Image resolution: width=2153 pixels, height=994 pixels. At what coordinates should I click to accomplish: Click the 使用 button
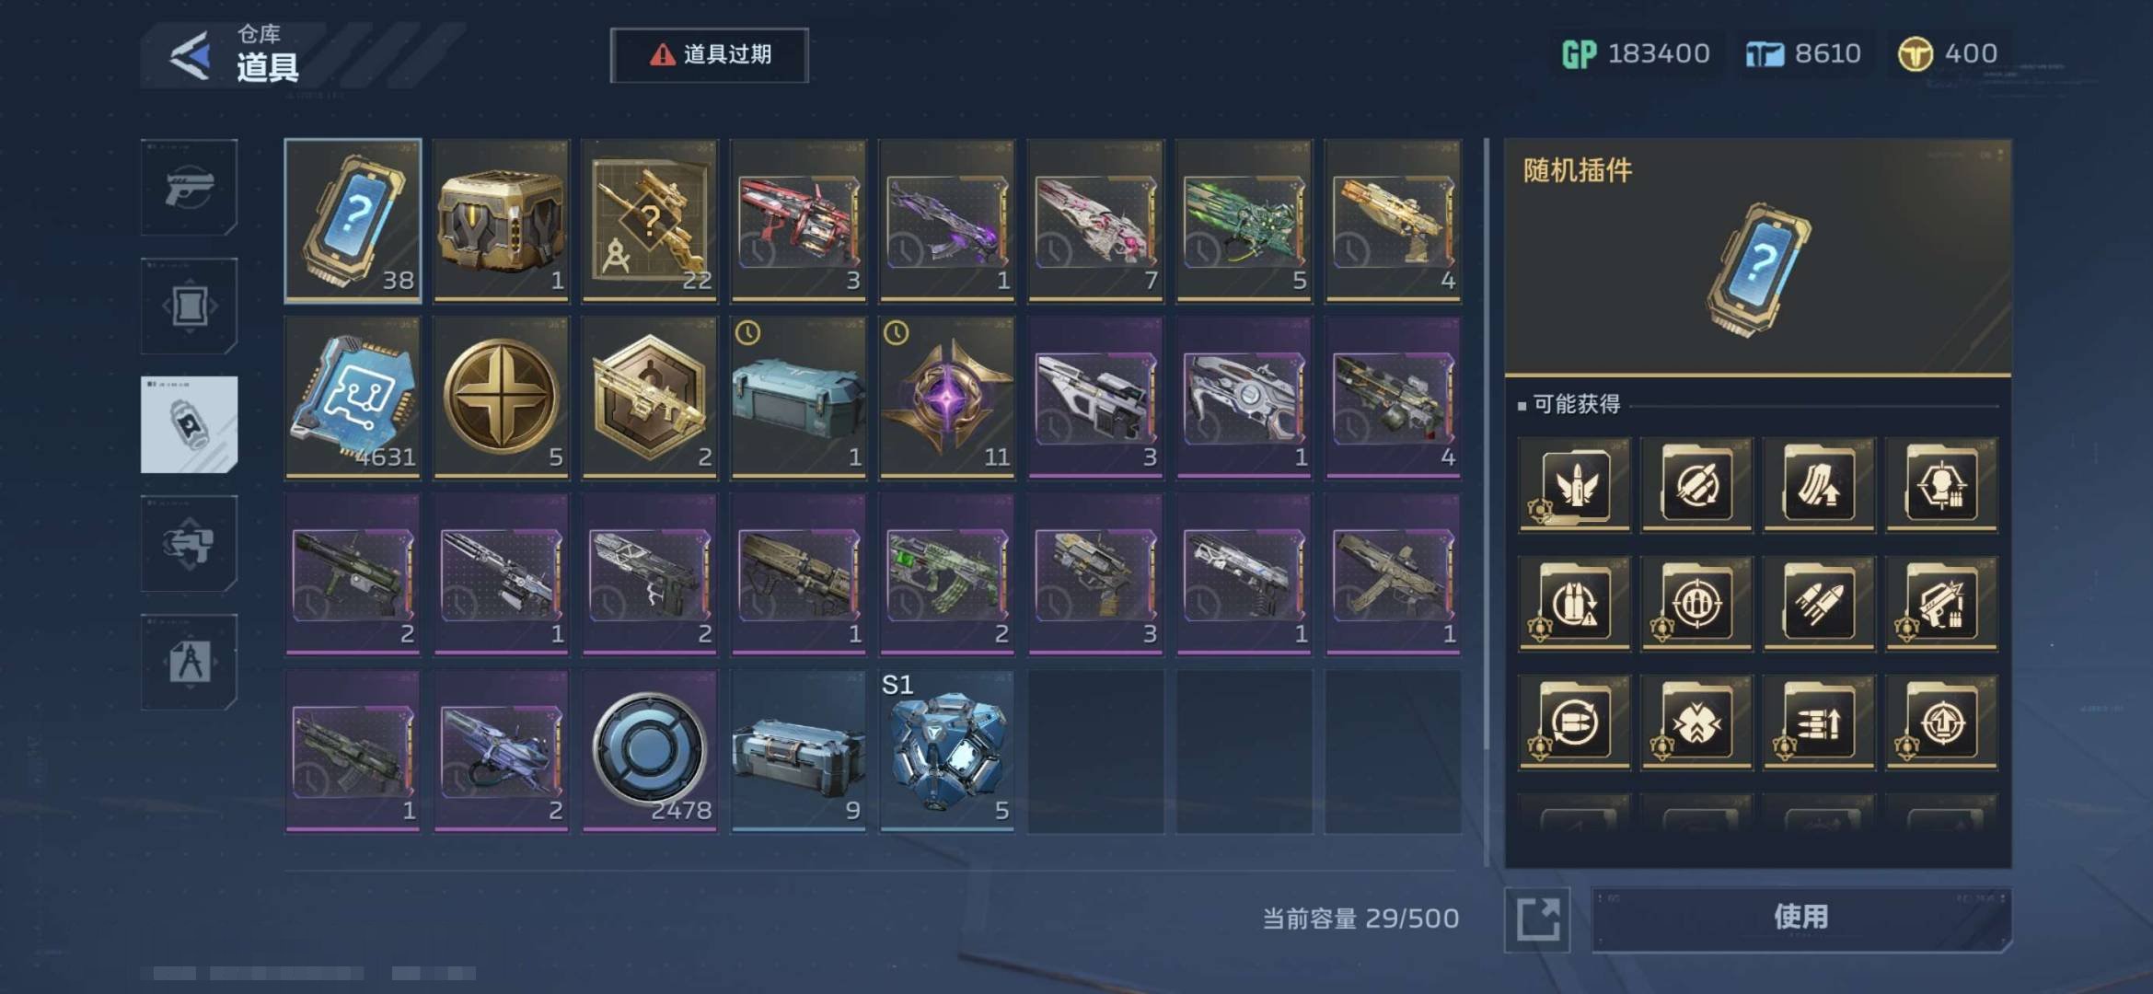point(1800,918)
